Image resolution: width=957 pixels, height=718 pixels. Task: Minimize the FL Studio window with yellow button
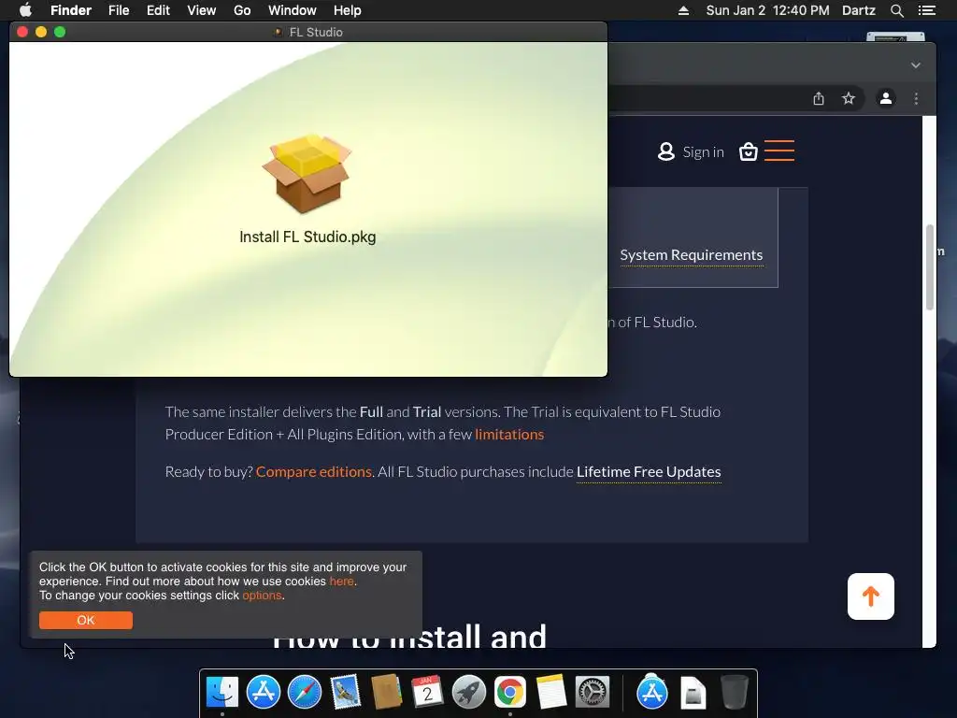click(x=41, y=32)
